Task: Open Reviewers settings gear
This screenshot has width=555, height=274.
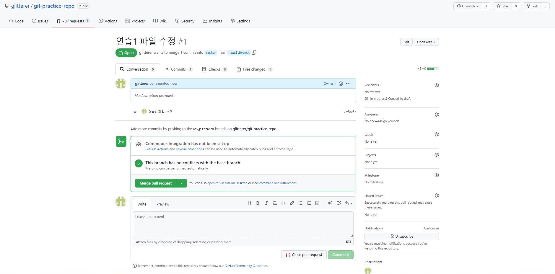Action: click(437, 85)
